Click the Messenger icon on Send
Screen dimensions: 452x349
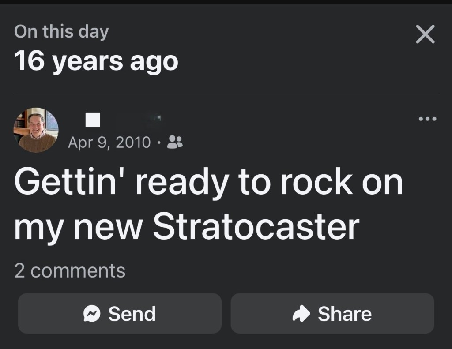pos(93,314)
